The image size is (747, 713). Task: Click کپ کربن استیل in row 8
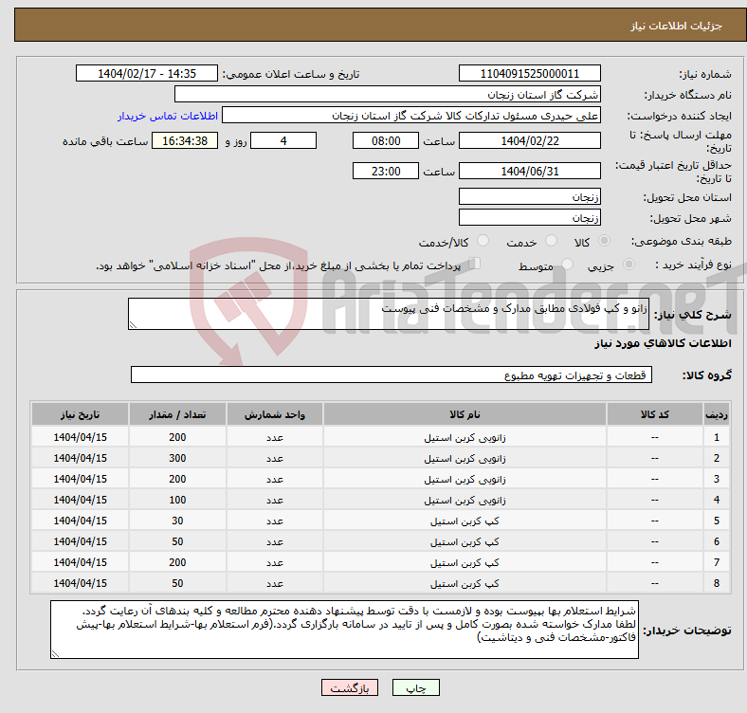(465, 583)
